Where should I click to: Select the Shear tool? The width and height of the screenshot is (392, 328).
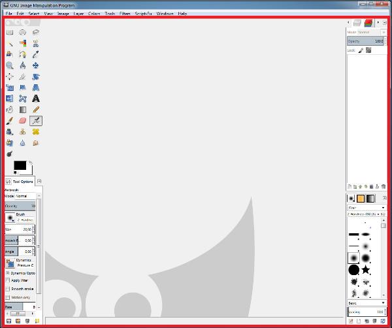[22, 88]
